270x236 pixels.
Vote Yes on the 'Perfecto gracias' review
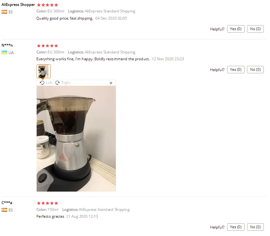(x=236, y=227)
